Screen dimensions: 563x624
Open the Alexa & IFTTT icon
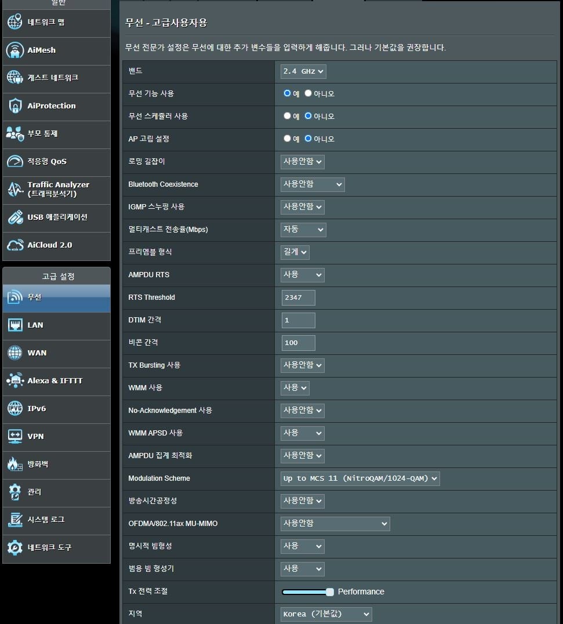tap(14, 380)
